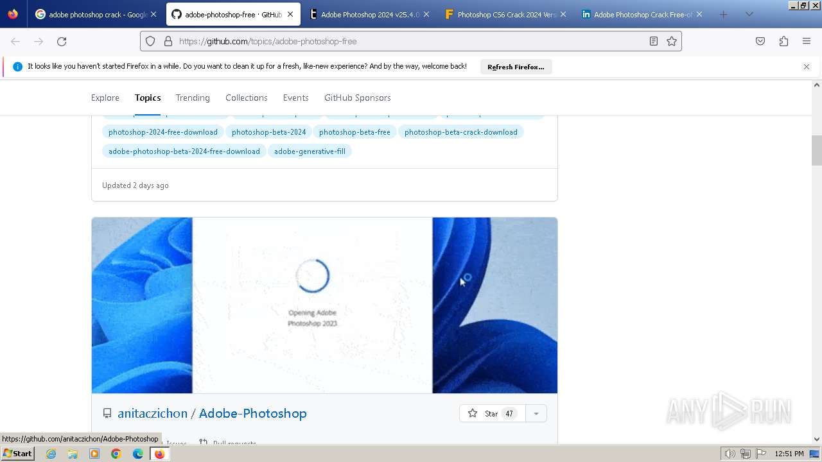Launch Microsoft Edge from taskbar
The width and height of the screenshot is (822, 462).
click(138, 454)
